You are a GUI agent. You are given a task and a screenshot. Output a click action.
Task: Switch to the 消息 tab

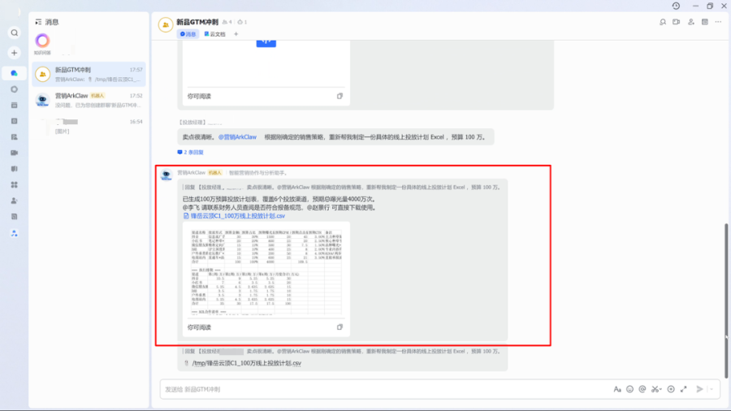[x=188, y=34]
